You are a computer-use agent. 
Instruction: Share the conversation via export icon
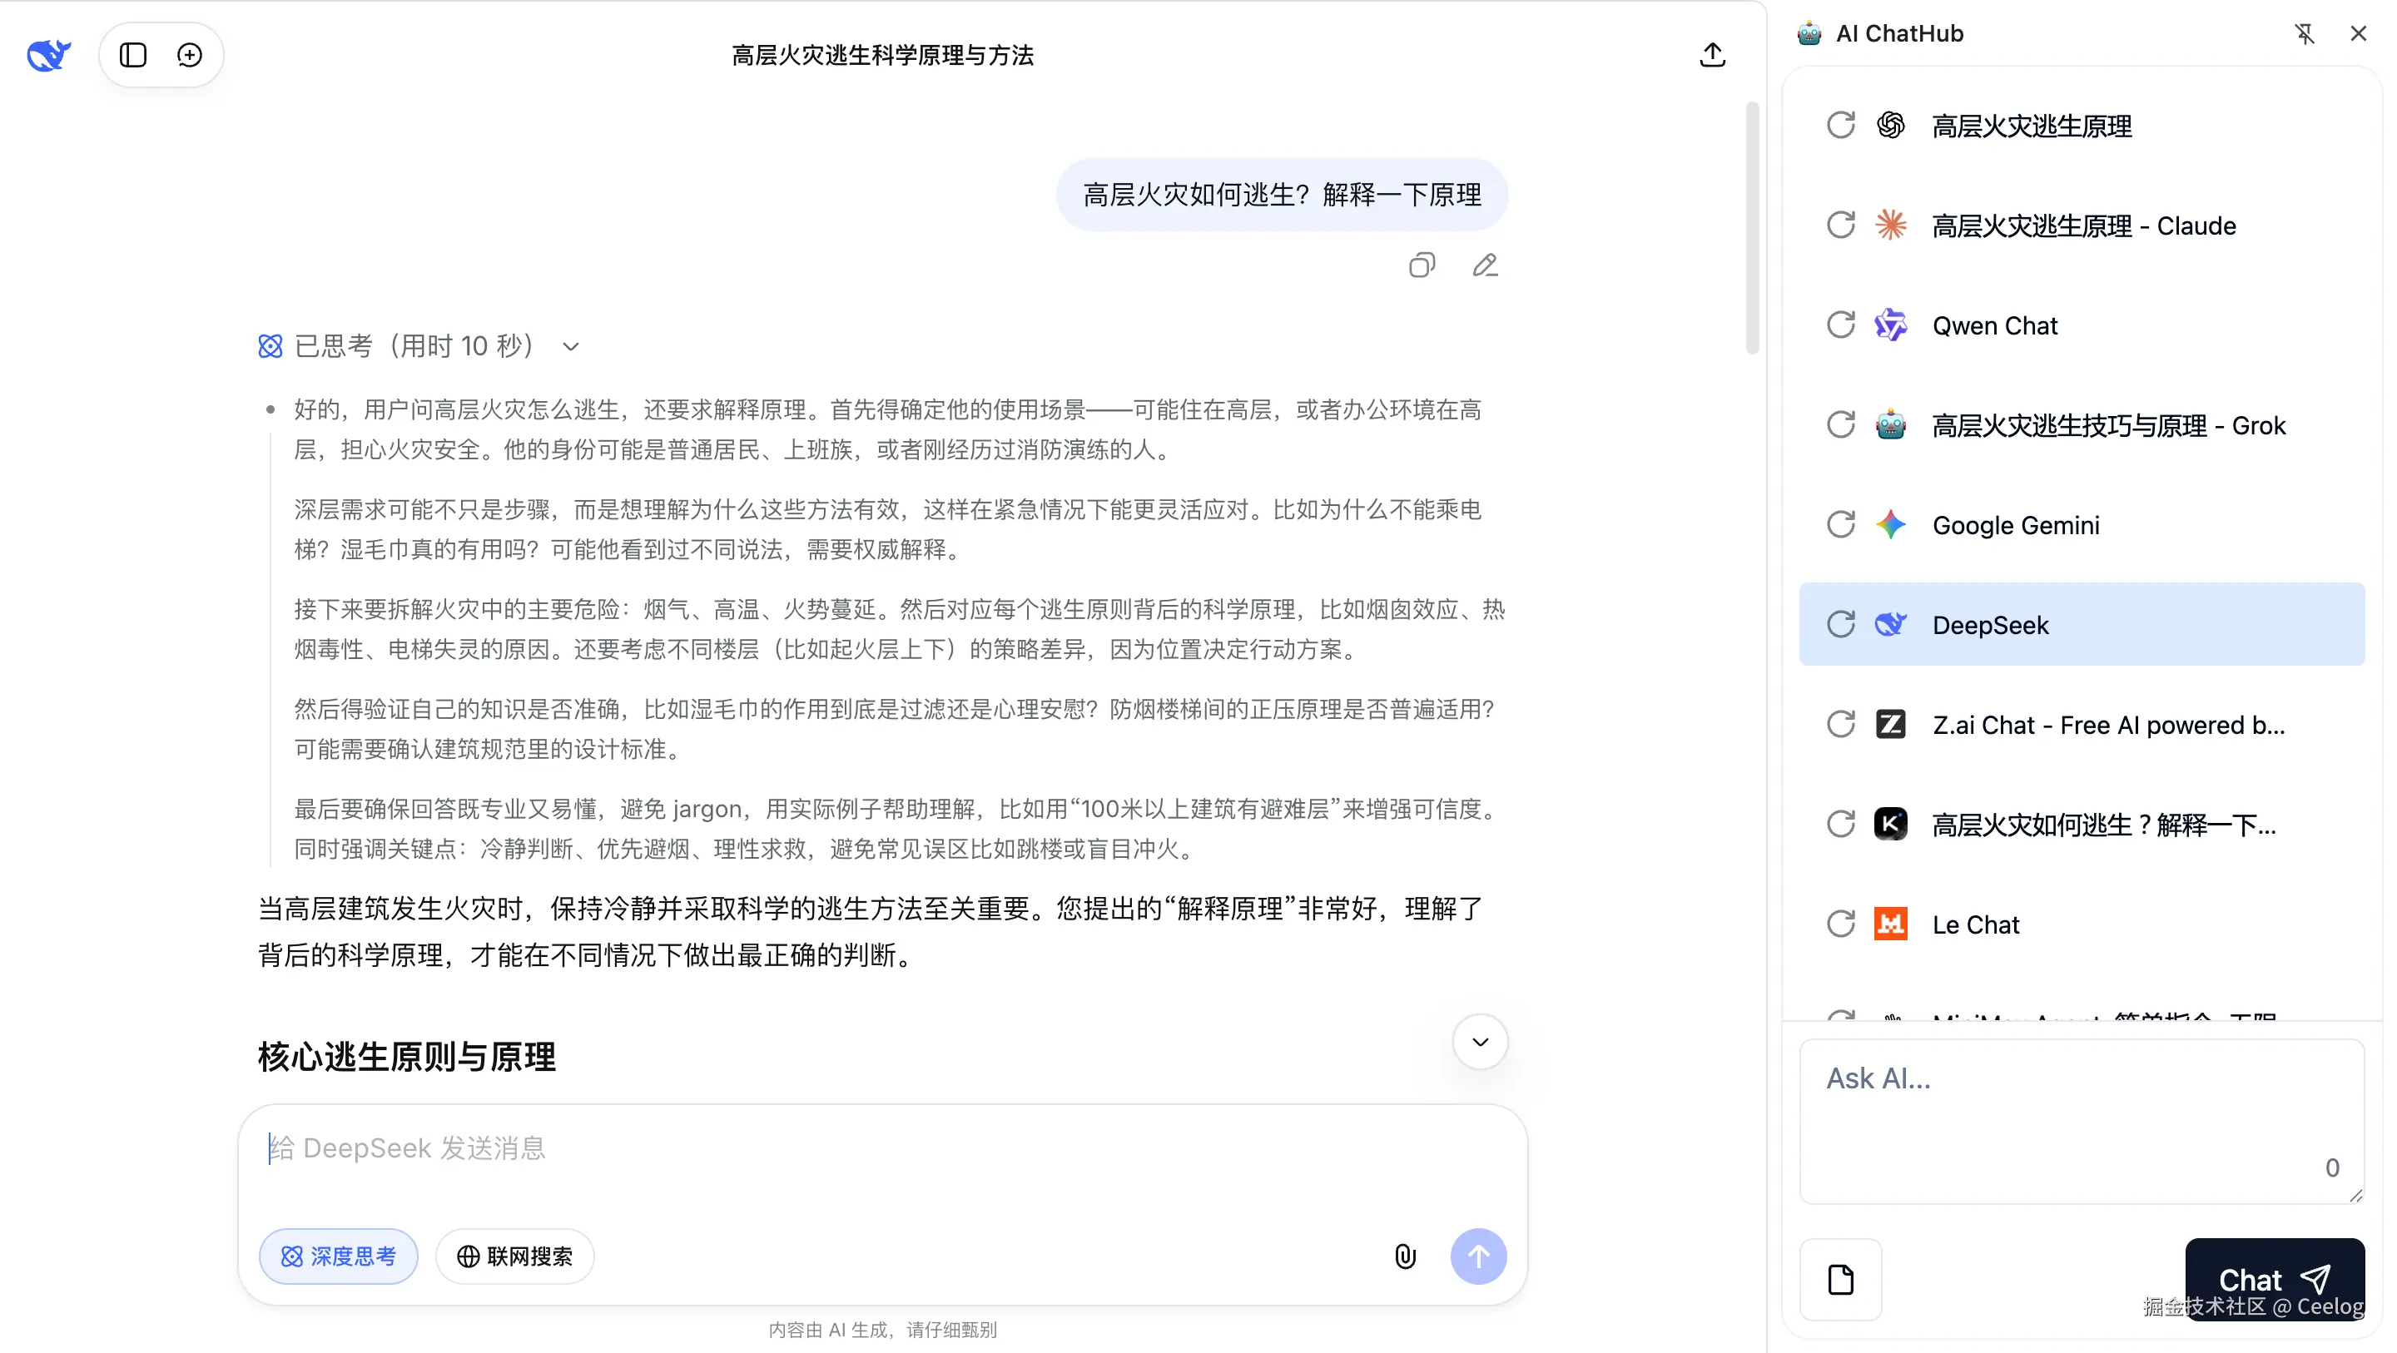tap(1713, 55)
